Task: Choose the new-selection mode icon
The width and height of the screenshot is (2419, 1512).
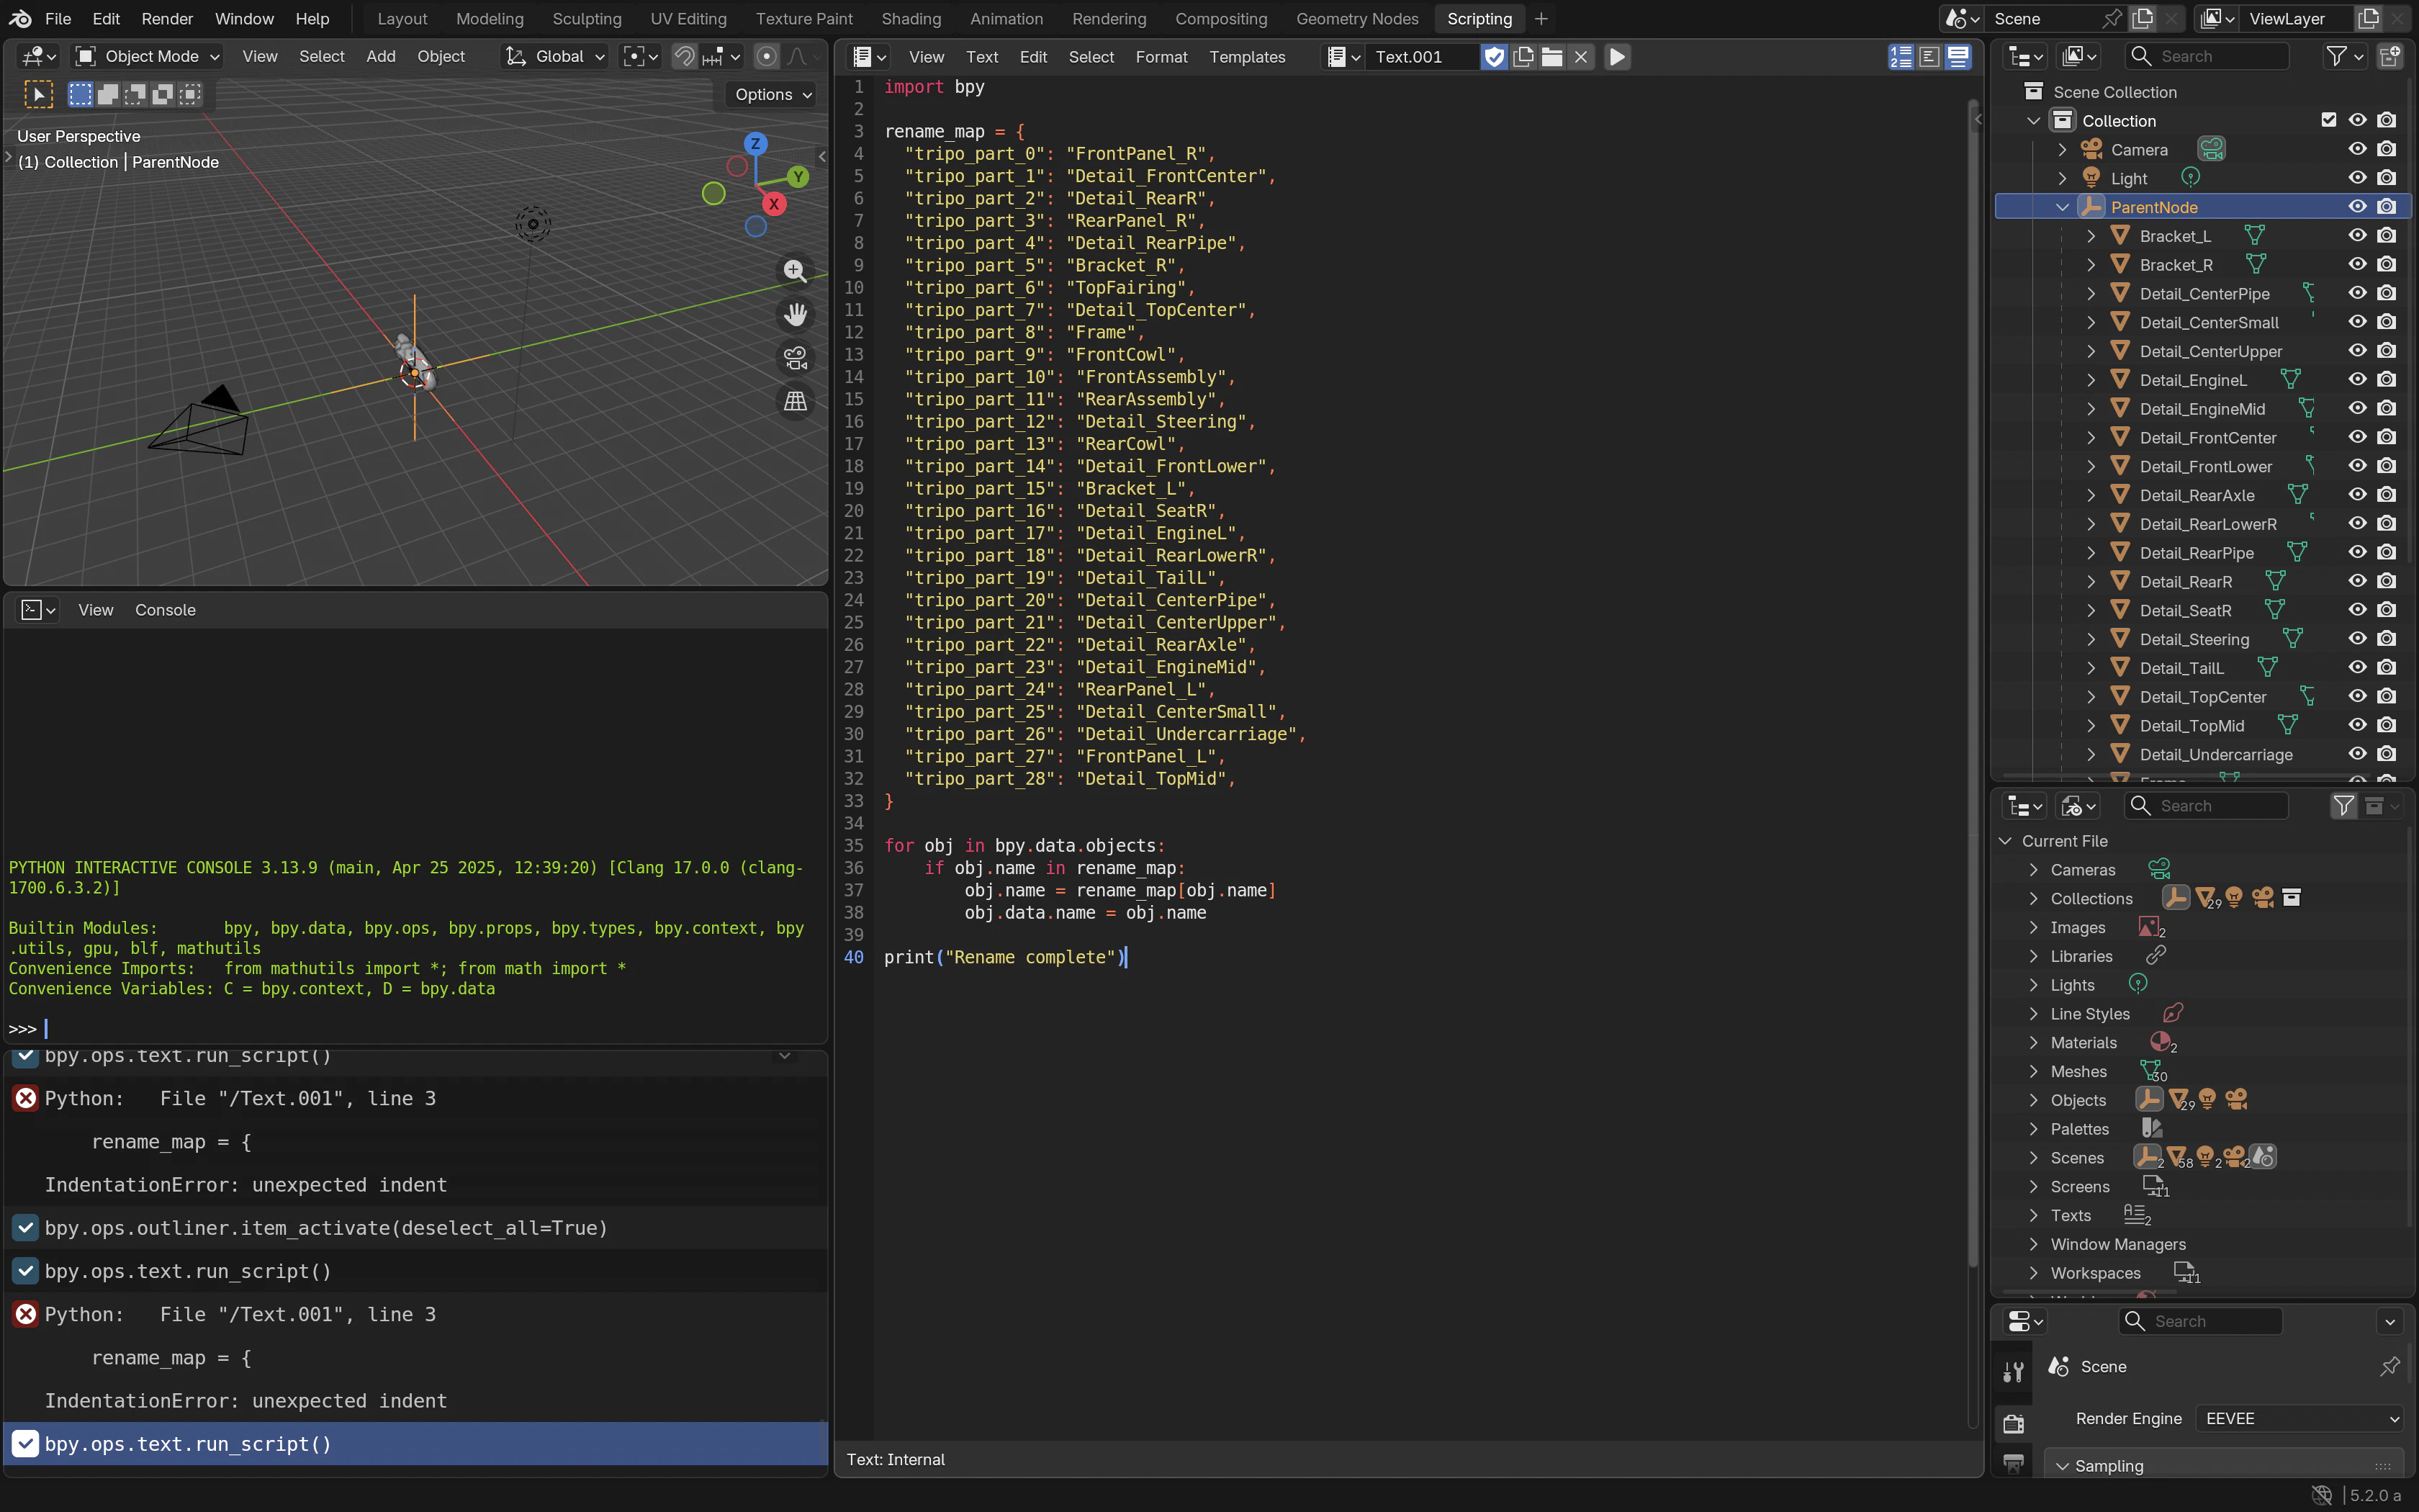Action: [80, 94]
